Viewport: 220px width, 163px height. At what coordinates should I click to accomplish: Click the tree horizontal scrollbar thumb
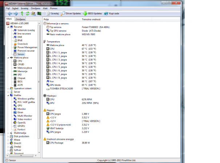click(x=21, y=156)
